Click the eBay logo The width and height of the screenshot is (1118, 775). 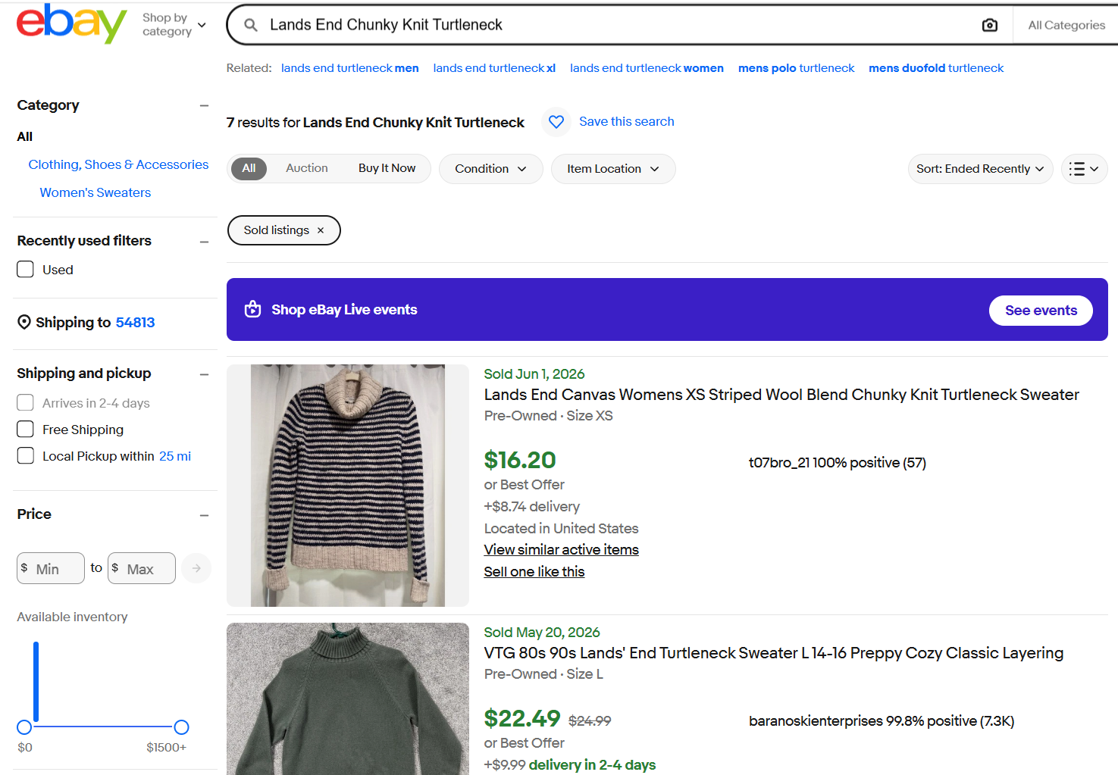tap(71, 23)
